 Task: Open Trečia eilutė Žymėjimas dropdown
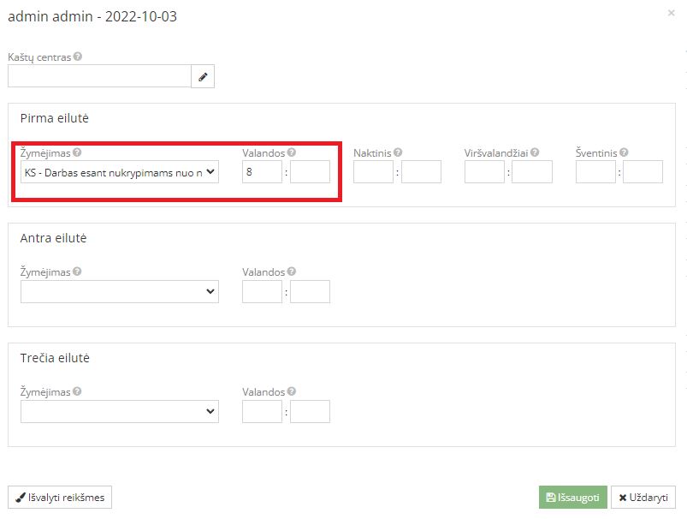[x=120, y=412]
